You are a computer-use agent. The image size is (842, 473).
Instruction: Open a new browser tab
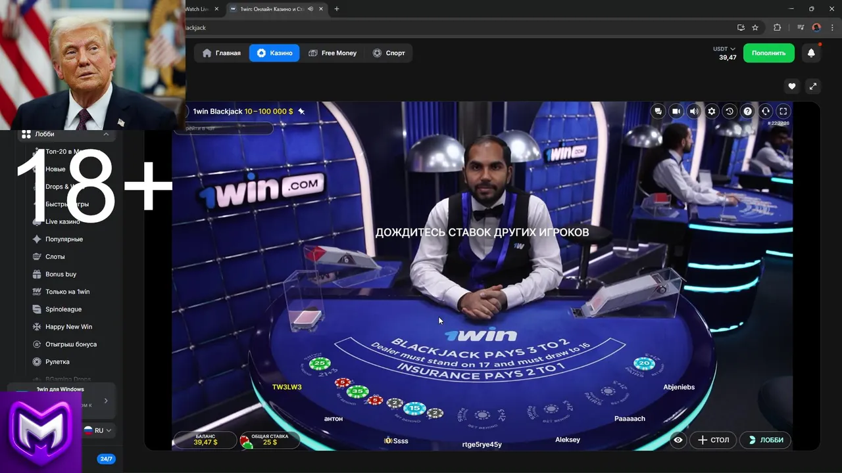click(337, 9)
